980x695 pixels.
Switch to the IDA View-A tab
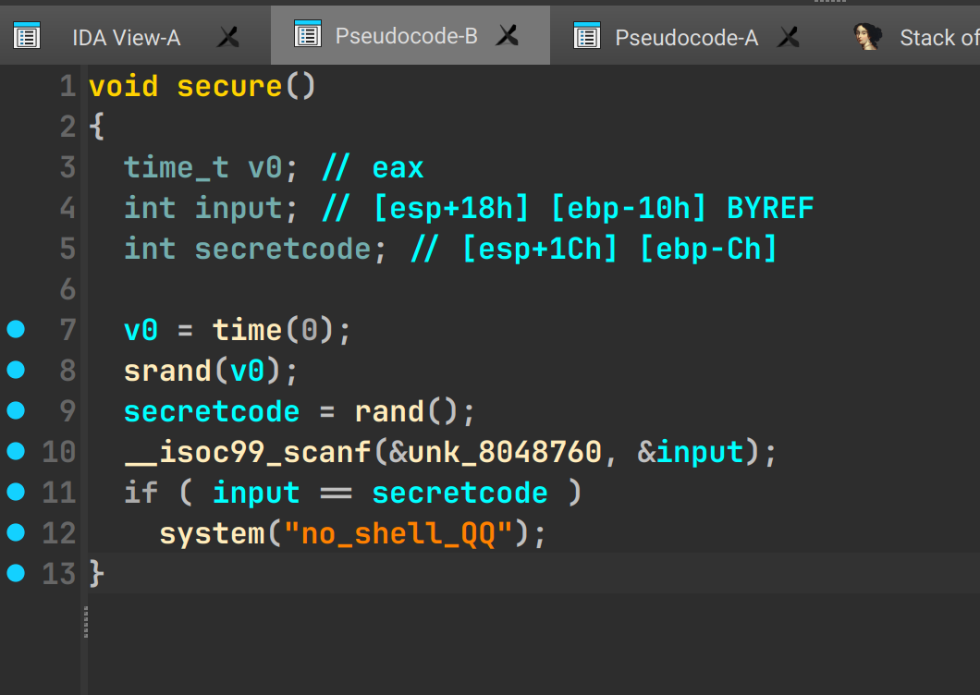(x=126, y=38)
